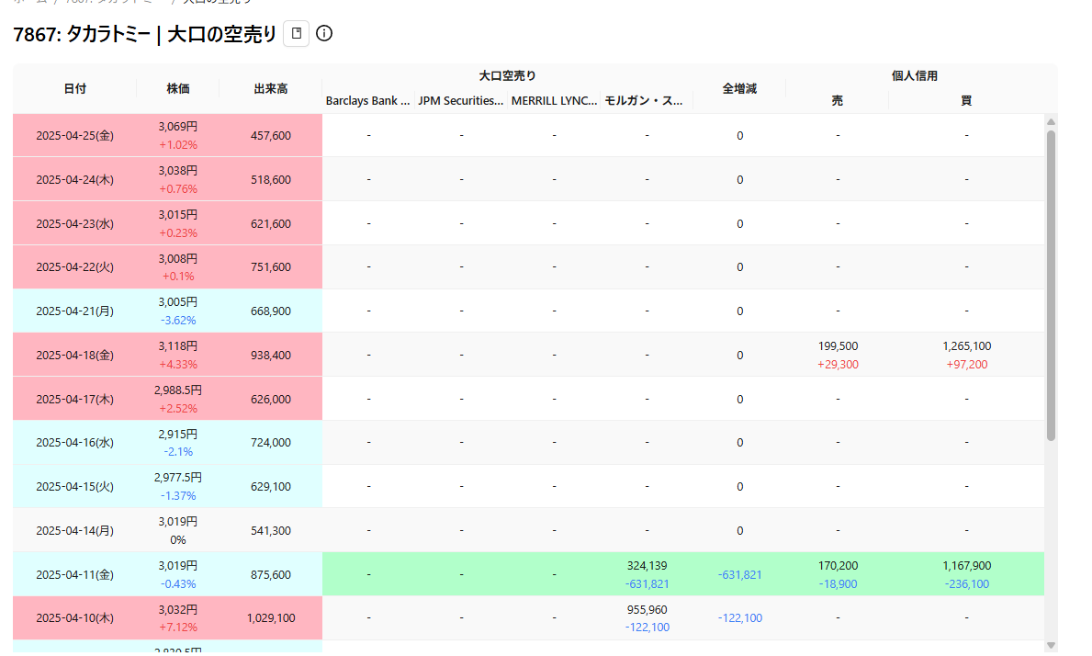The image size is (1092, 656).
Task: Click the scrollbar down arrow of the table
Action: tap(1051, 645)
